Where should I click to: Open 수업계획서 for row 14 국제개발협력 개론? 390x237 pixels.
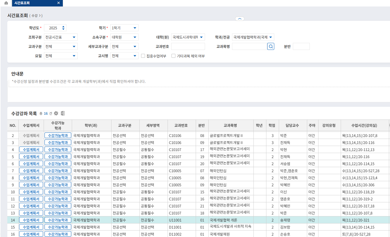pyautogui.click(x=31, y=220)
